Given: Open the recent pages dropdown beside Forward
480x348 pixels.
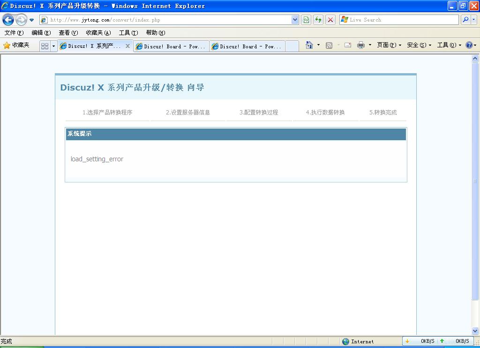Looking at the screenshot, I should click(x=31, y=20).
